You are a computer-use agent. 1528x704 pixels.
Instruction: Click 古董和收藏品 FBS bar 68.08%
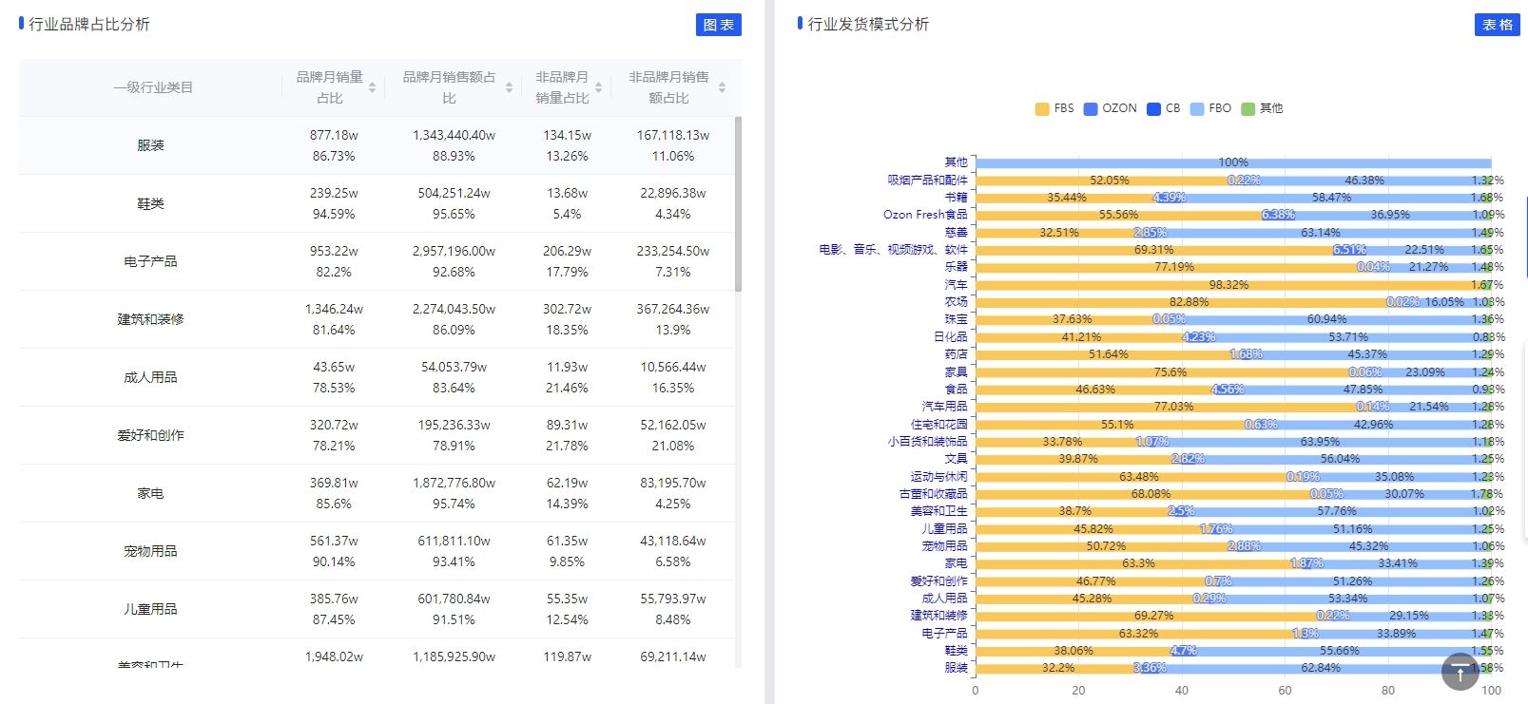[1151, 494]
